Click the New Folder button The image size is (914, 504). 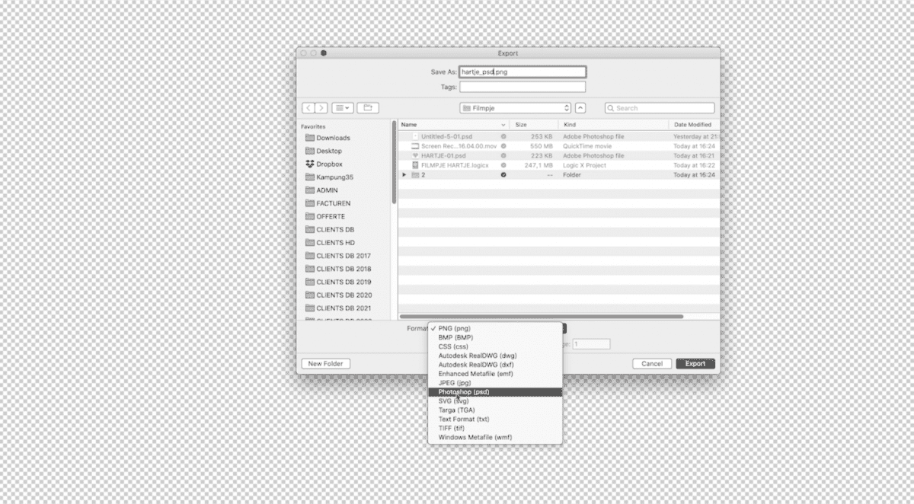[x=325, y=364]
